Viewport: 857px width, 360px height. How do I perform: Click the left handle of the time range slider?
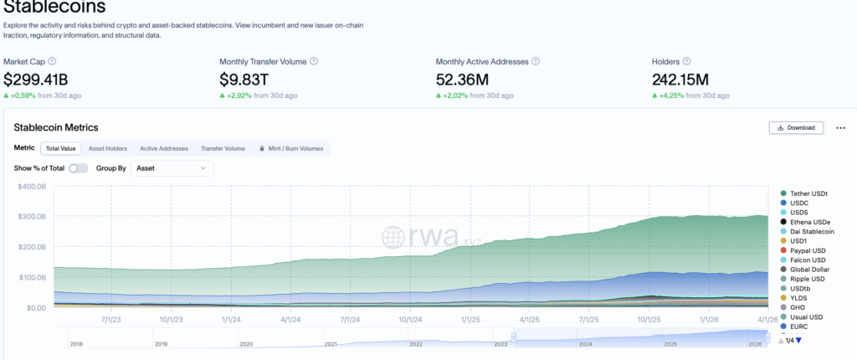click(514, 338)
